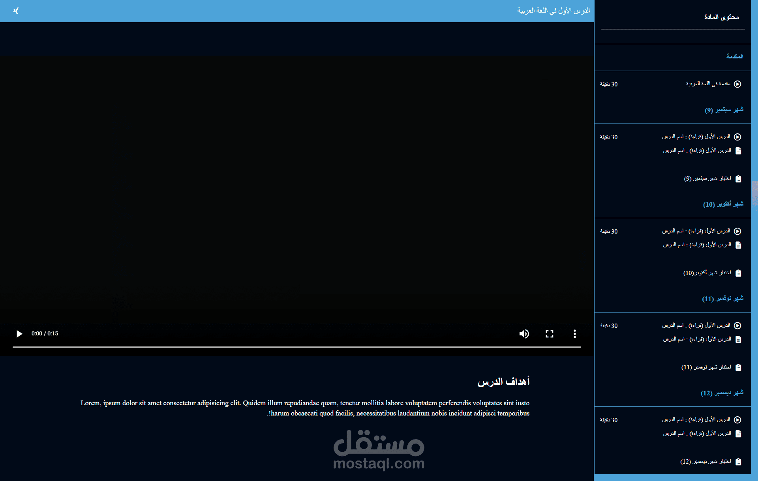Image resolution: width=758 pixels, height=481 pixels.
Task: Collapse the September (9) month section
Action: pos(724,110)
